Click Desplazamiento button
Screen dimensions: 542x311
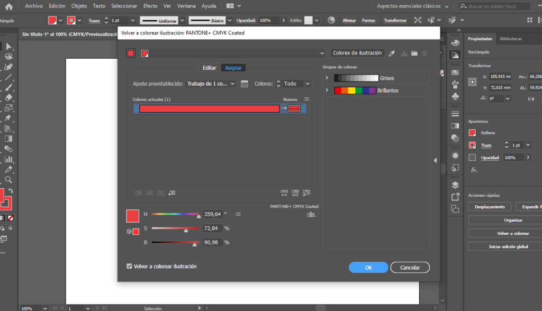click(490, 207)
